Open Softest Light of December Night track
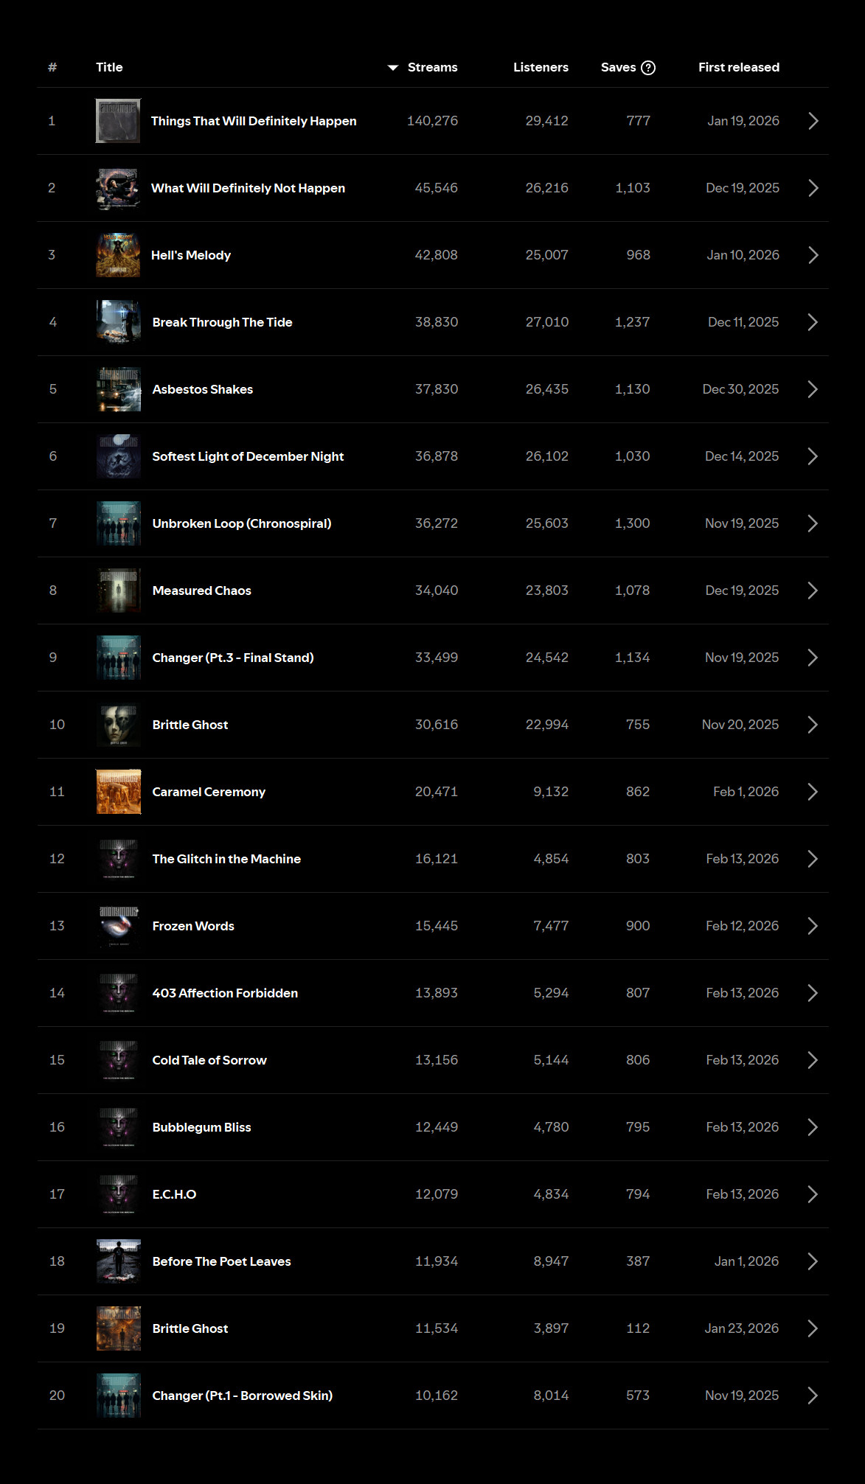The width and height of the screenshot is (865, 1484). (248, 456)
